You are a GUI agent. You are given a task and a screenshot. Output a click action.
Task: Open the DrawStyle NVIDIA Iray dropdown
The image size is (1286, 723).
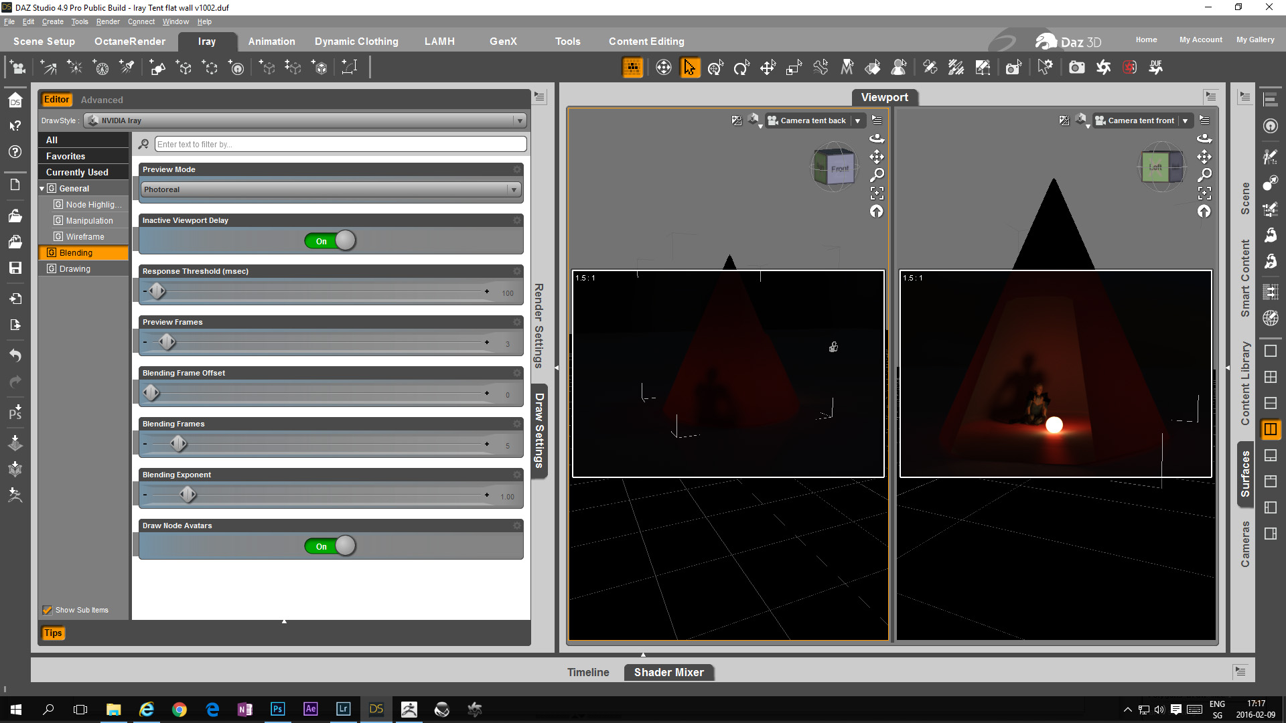305,120
